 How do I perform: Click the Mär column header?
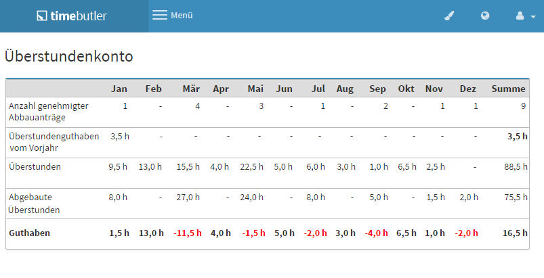coord(191,89)
